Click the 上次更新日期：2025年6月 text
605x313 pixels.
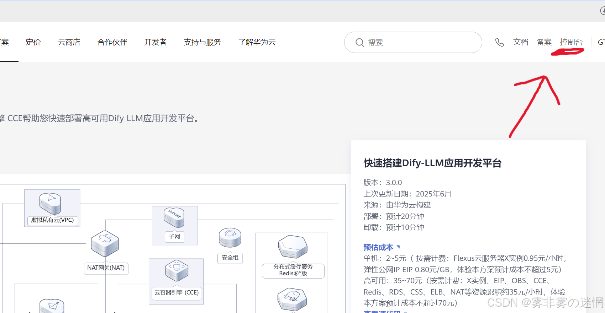click(407, 194)
